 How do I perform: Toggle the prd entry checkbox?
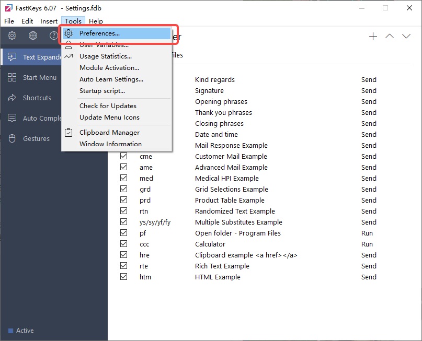coord(123,199)
